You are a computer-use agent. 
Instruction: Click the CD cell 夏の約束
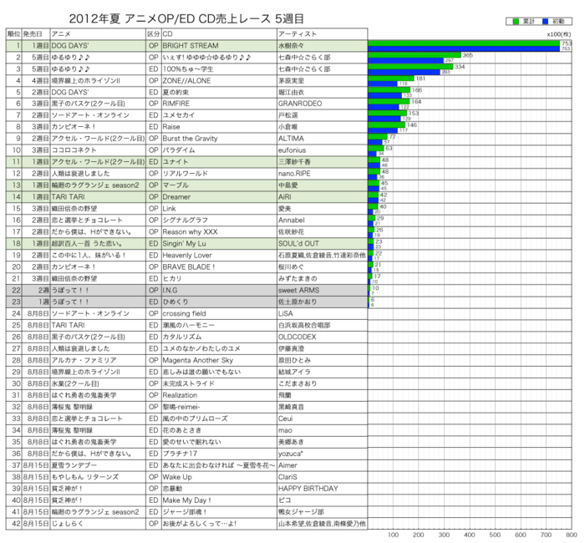pyautogui.click(x=219, y=92)
